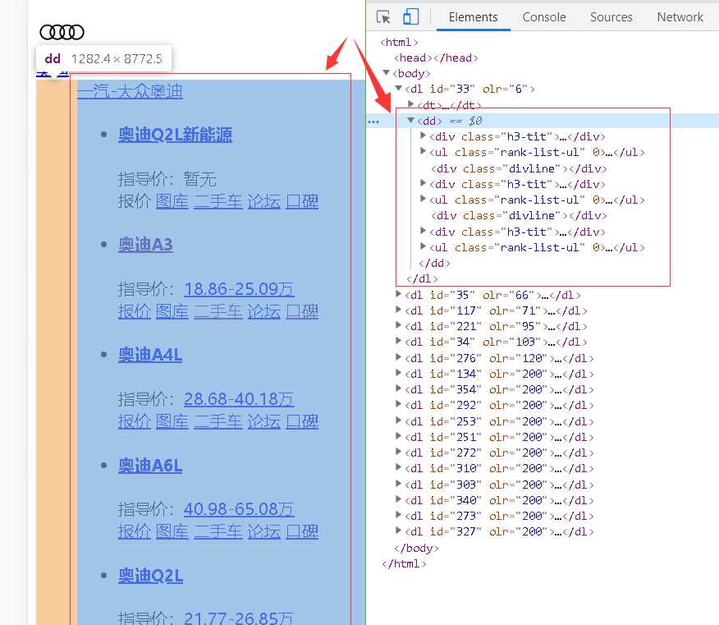Expand the first ul class="rank-list-ul" node

pos(424,151)
